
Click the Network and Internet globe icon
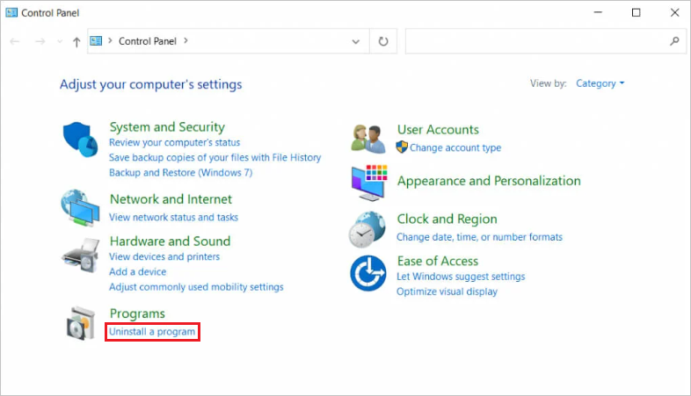pyautogui.click(x=80, y=208)
